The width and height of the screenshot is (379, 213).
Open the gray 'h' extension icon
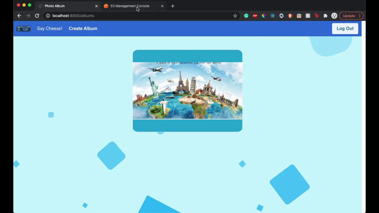tap(308, 16)
